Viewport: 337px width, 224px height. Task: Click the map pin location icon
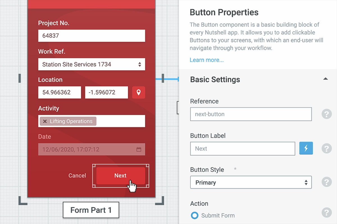(x=138, y=92)
